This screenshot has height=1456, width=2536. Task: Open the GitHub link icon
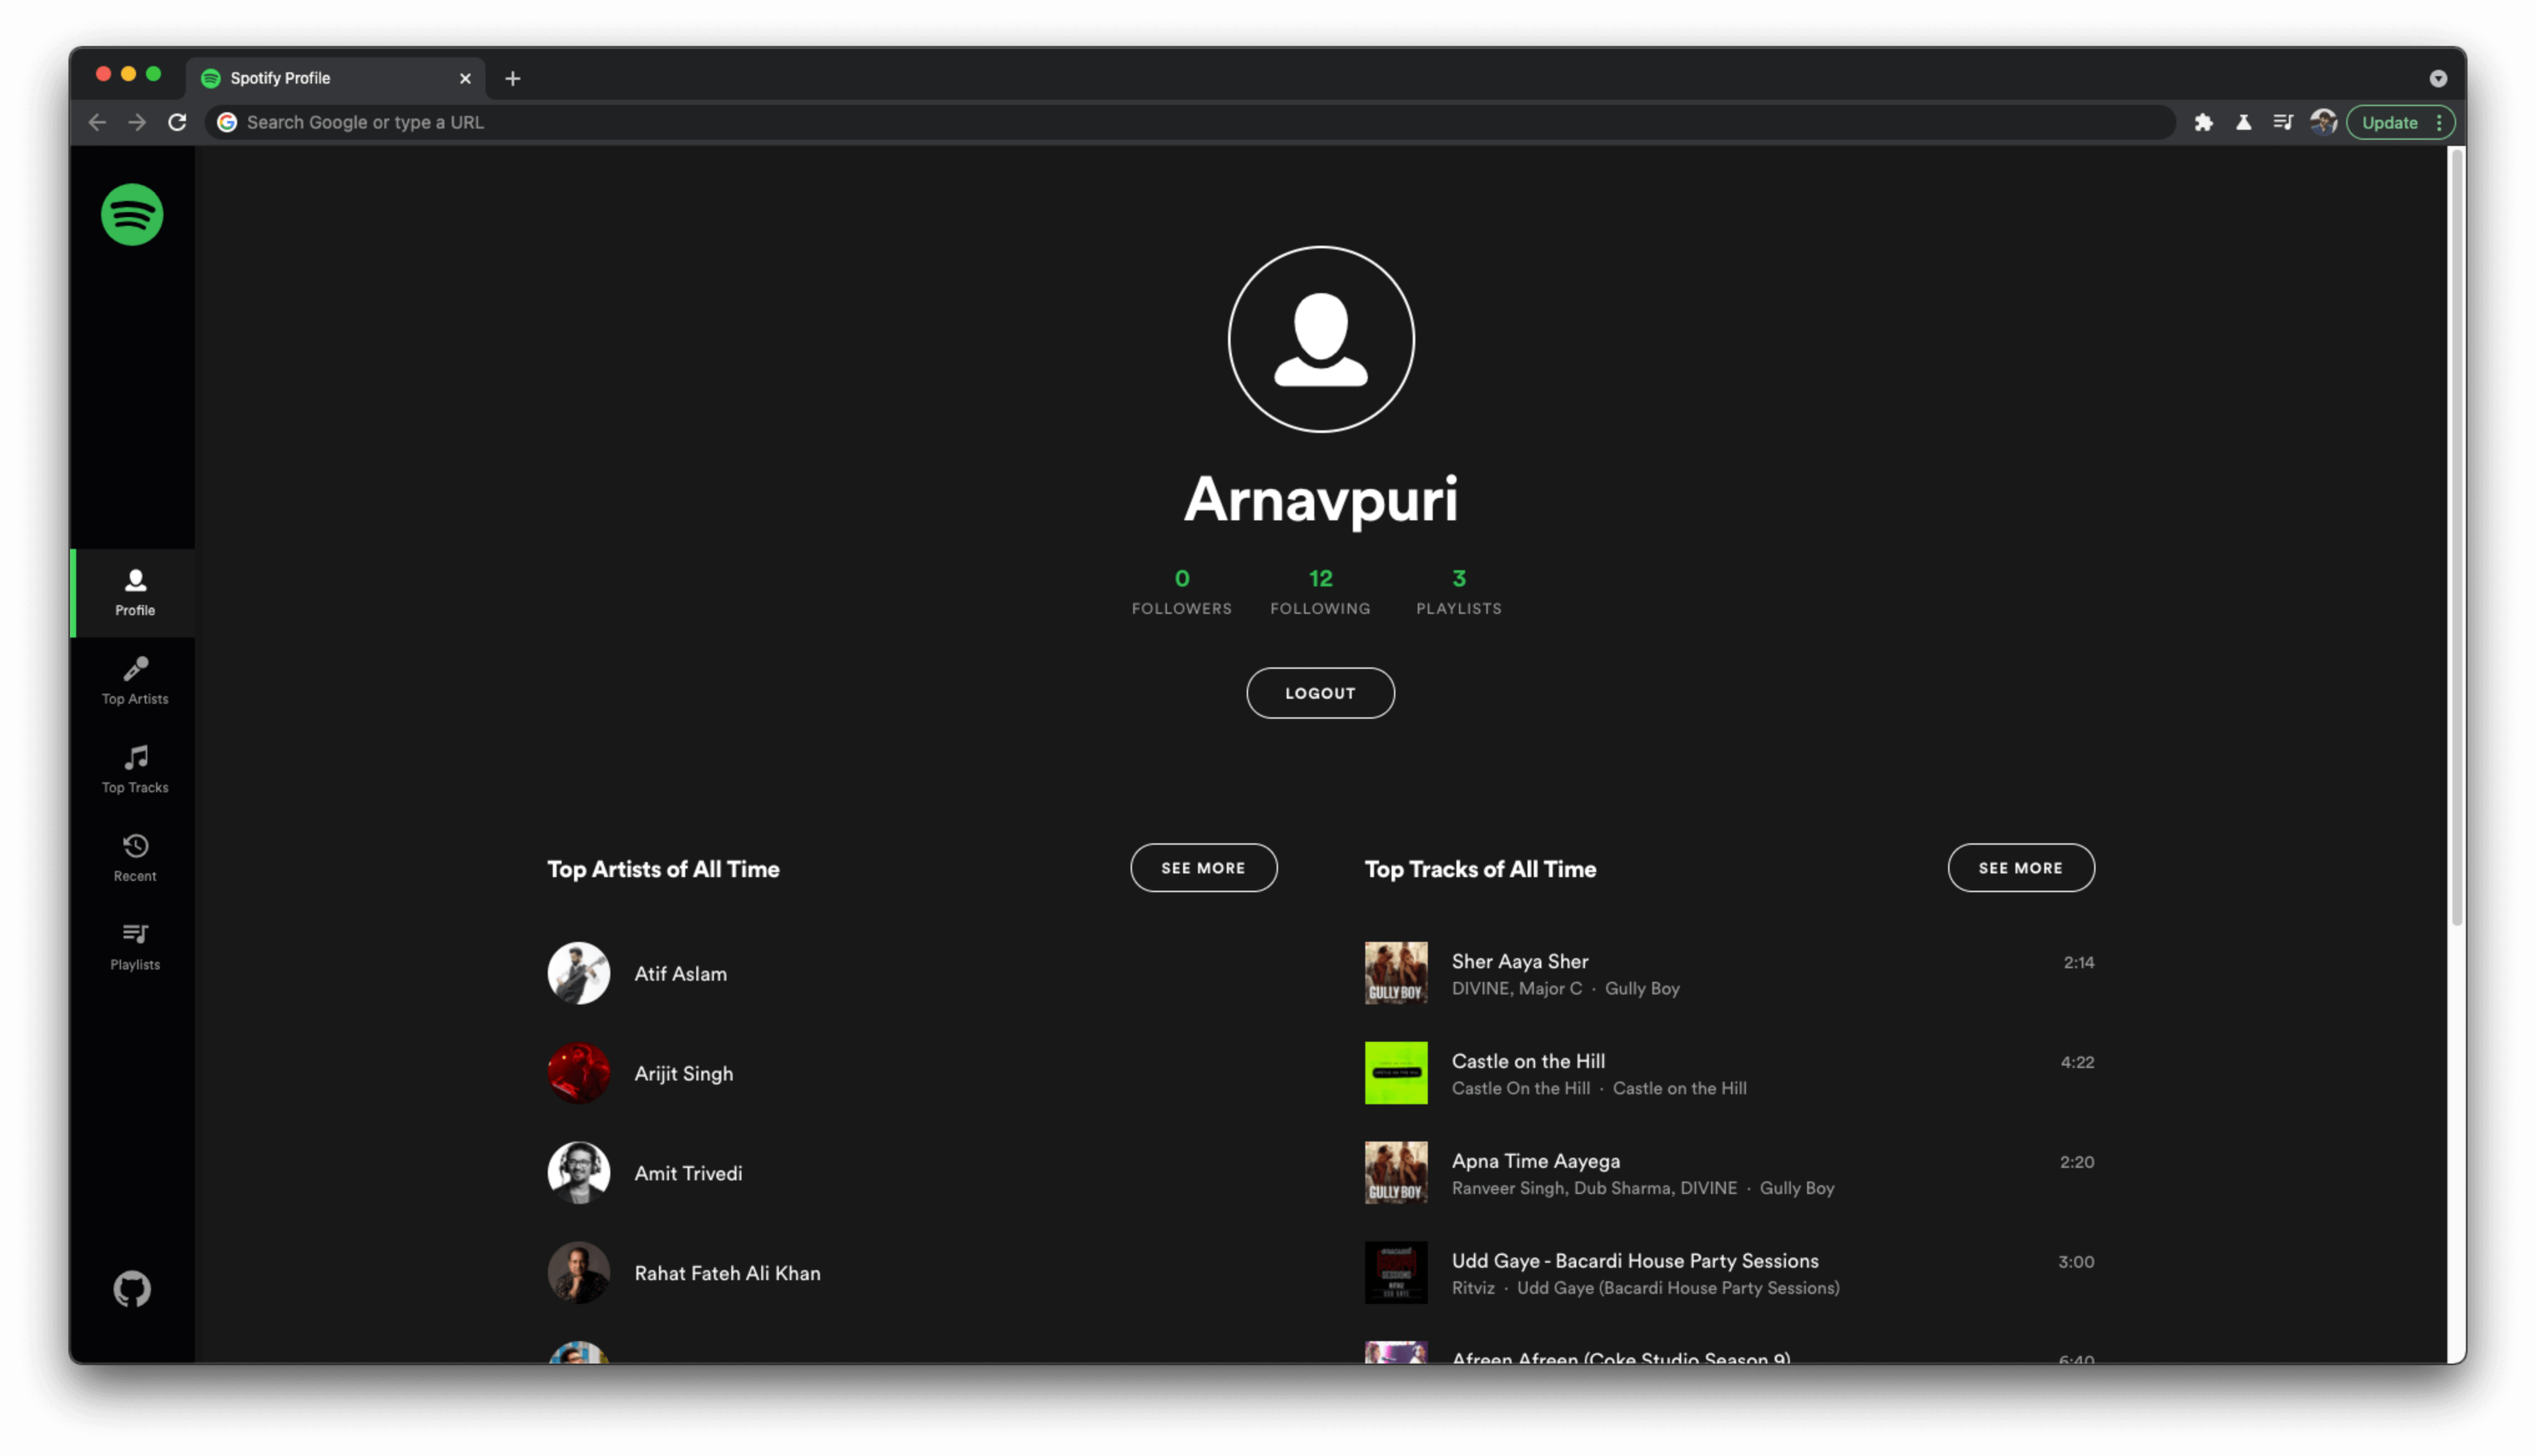pyautogui.click(x=132, y=1289)
